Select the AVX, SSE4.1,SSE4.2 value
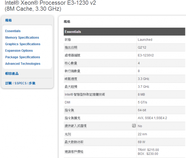 pyautogui.click(x=152, y=118)
